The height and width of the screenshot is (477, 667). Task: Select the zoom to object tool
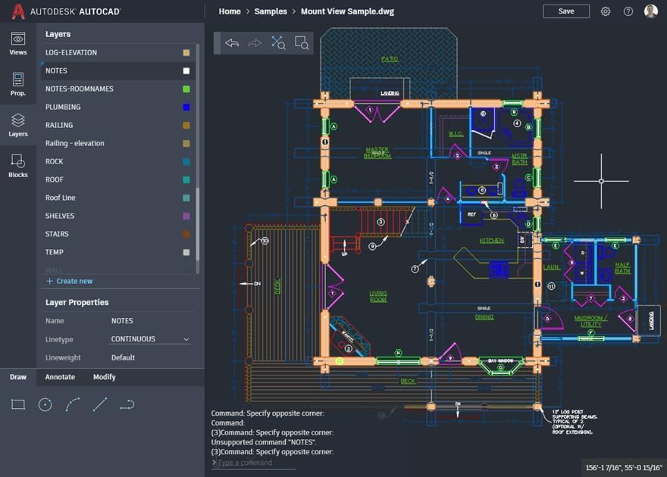[x=278, y=43]
